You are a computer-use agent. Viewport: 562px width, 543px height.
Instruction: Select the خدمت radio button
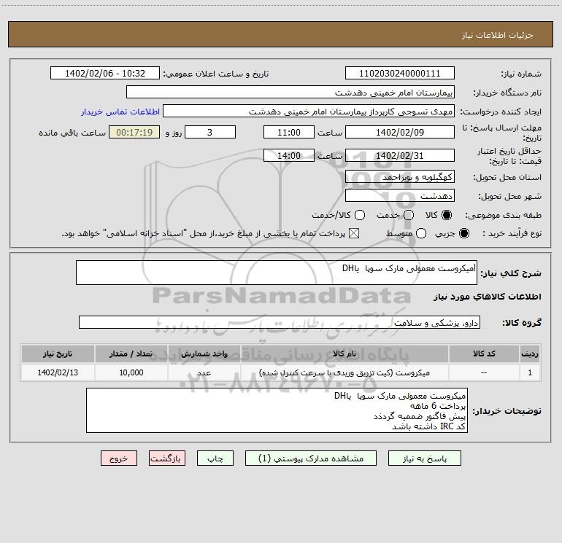tap(409, 215)
